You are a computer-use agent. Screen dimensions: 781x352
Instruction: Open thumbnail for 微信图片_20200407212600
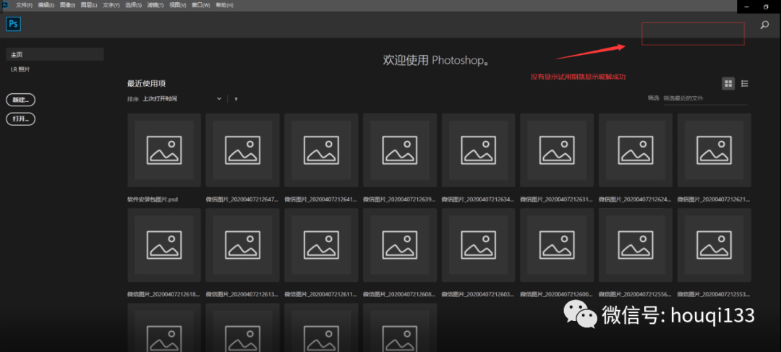[557, 245]
